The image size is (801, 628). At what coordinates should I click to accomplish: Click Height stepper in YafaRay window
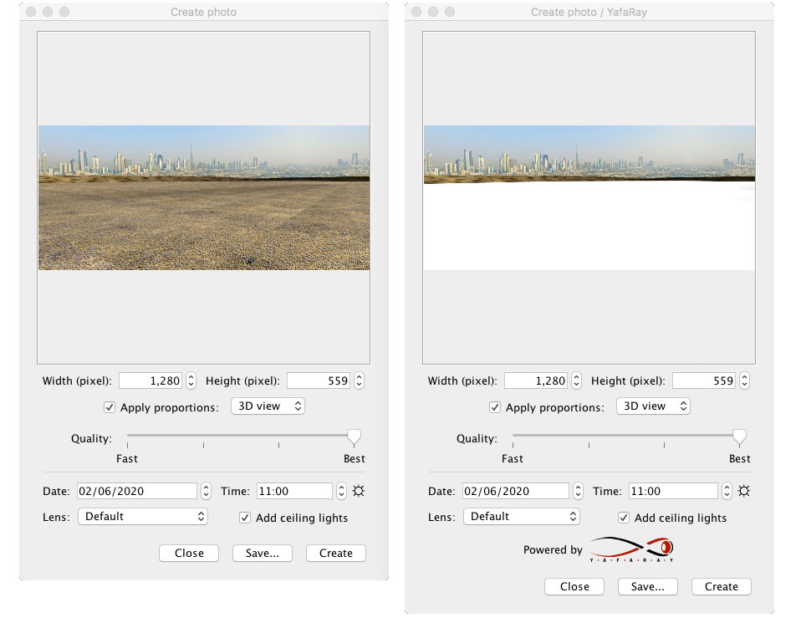coord(744,380)
